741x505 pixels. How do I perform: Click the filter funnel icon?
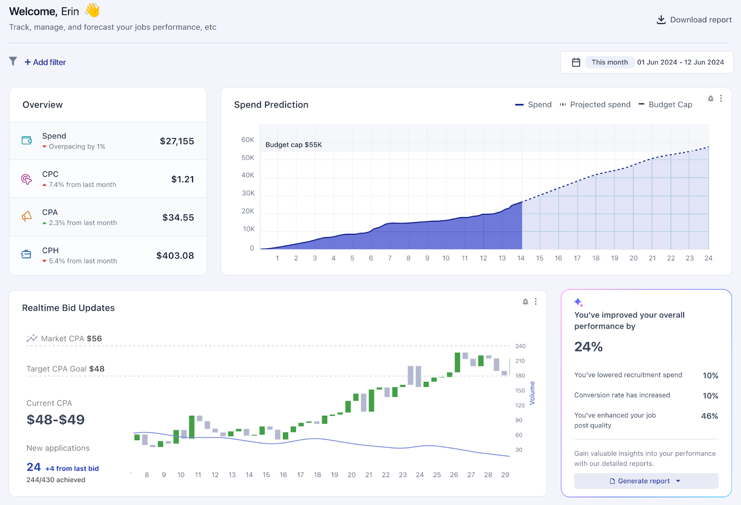pos(13,61)
